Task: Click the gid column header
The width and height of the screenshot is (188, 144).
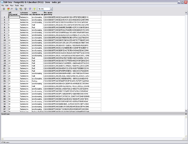Action: tap(14, 13)
